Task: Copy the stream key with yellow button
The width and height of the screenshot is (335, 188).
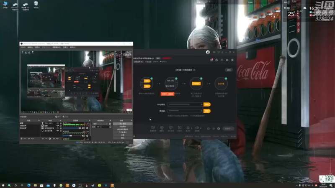Action: tap(207, 111)
